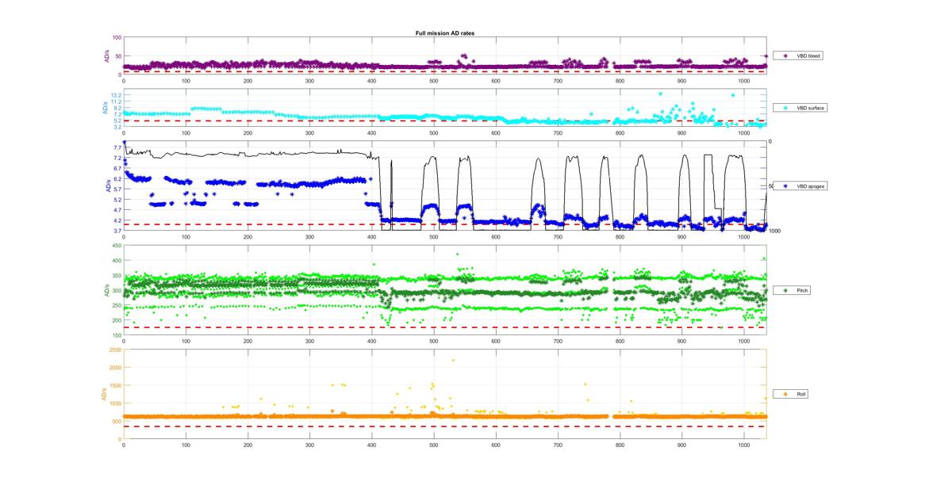Click the 3.7 tick on VBD apogee axis
Screen dimensions: 952x493
pyautogui.click(x=117, y=231)
